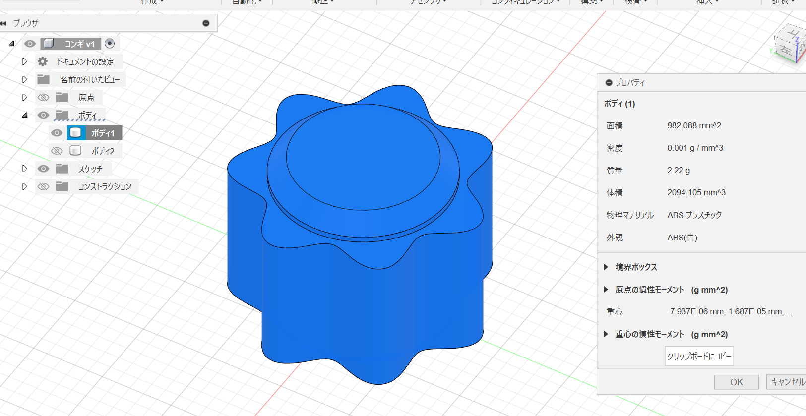Select ボディ2 in the browser tree

103,151
